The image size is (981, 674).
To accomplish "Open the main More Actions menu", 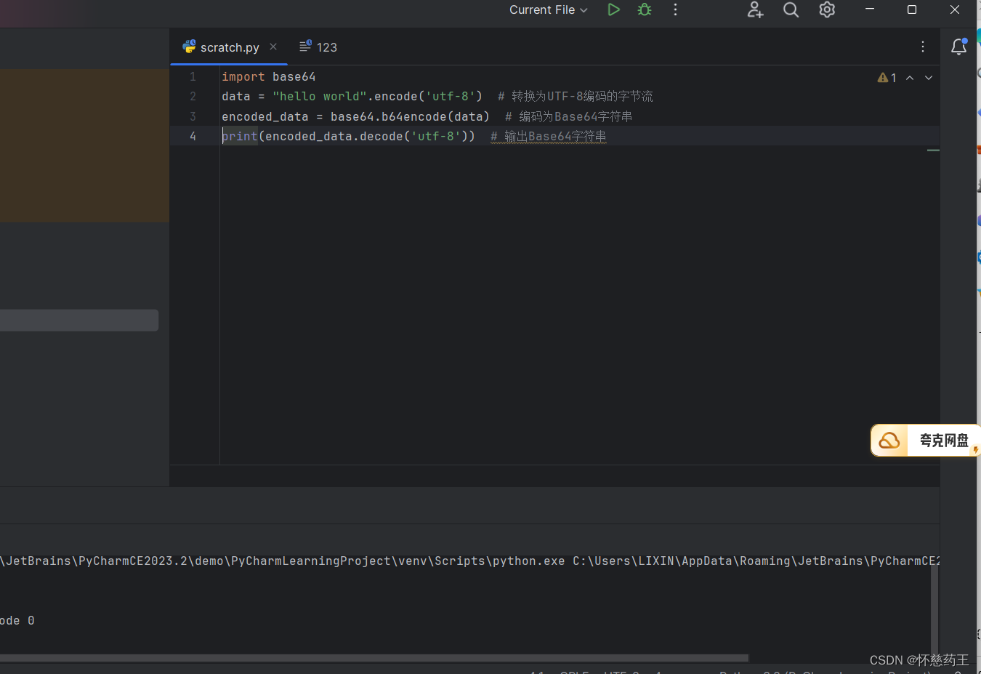I will (x=675, y=10).
